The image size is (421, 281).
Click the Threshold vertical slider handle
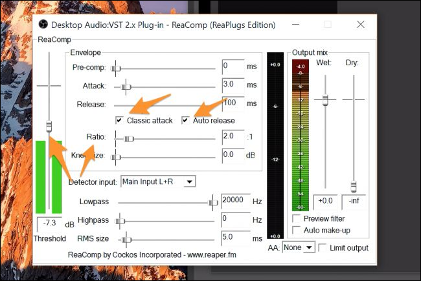click(49, 126)
